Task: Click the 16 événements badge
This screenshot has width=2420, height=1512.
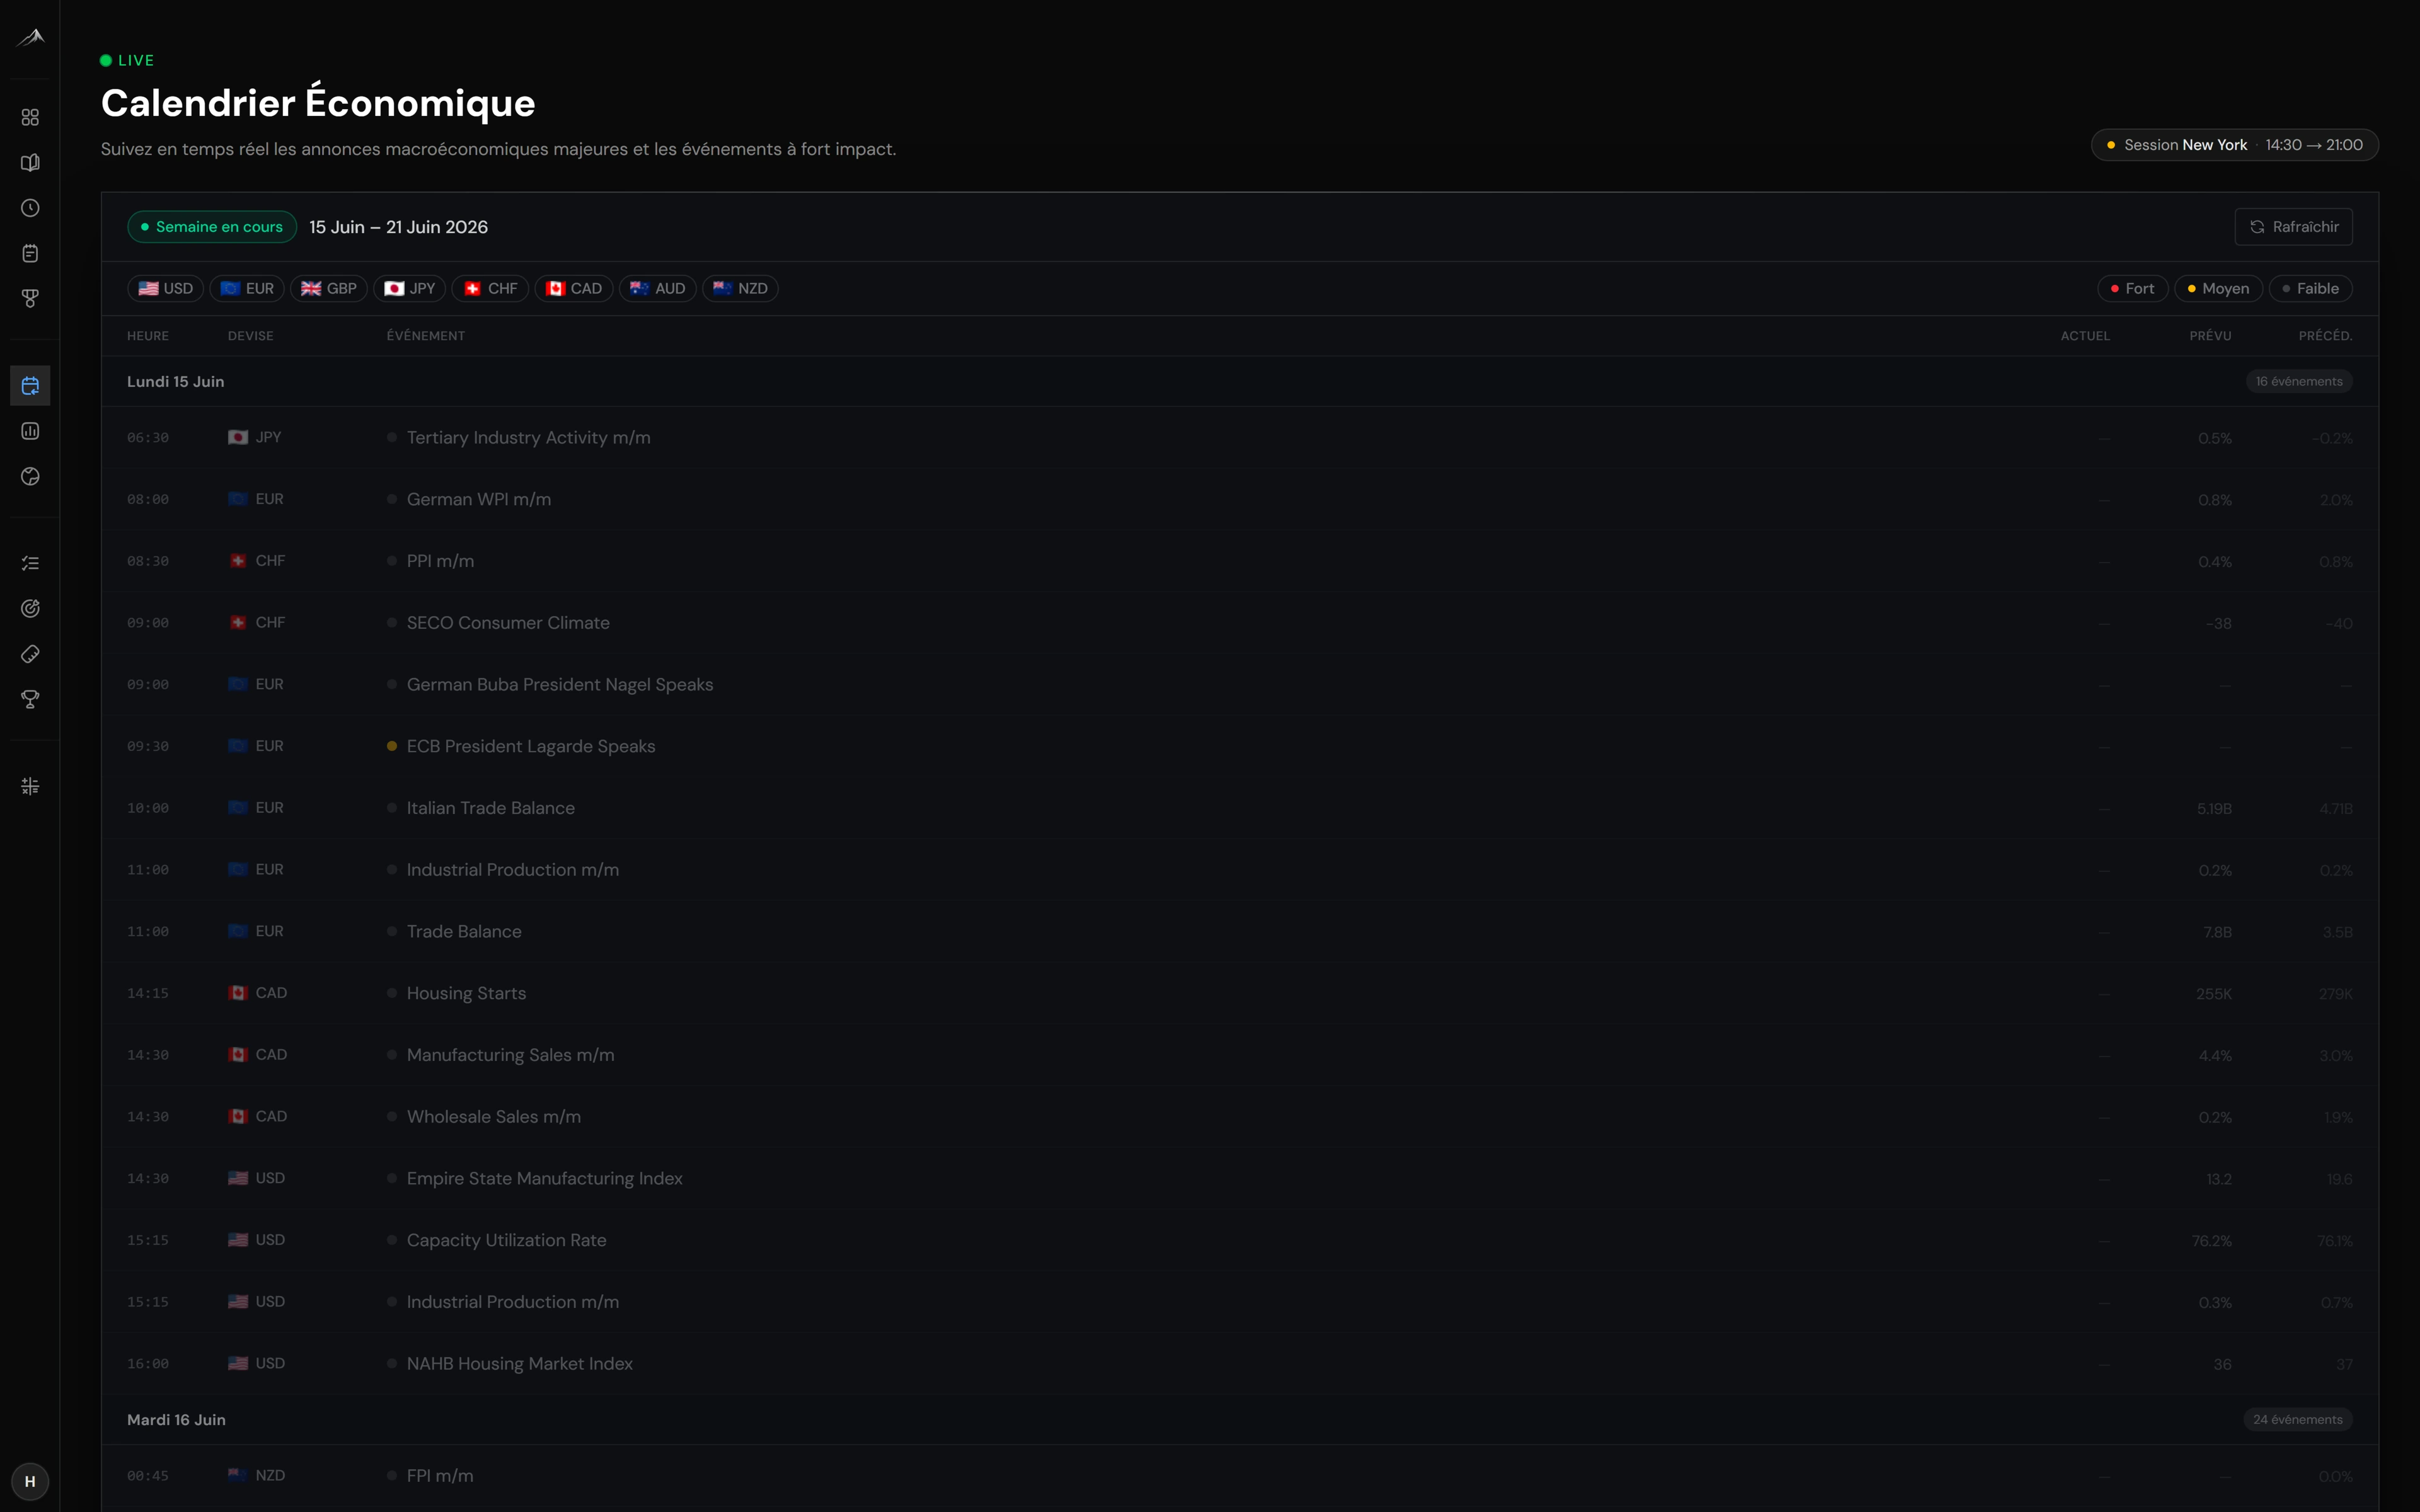Action: [2299, 381]
